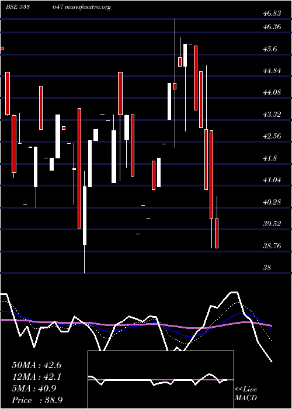292x409 pixels.
Task: Click the 43.32 price axis label
Action: pos(272,114)
